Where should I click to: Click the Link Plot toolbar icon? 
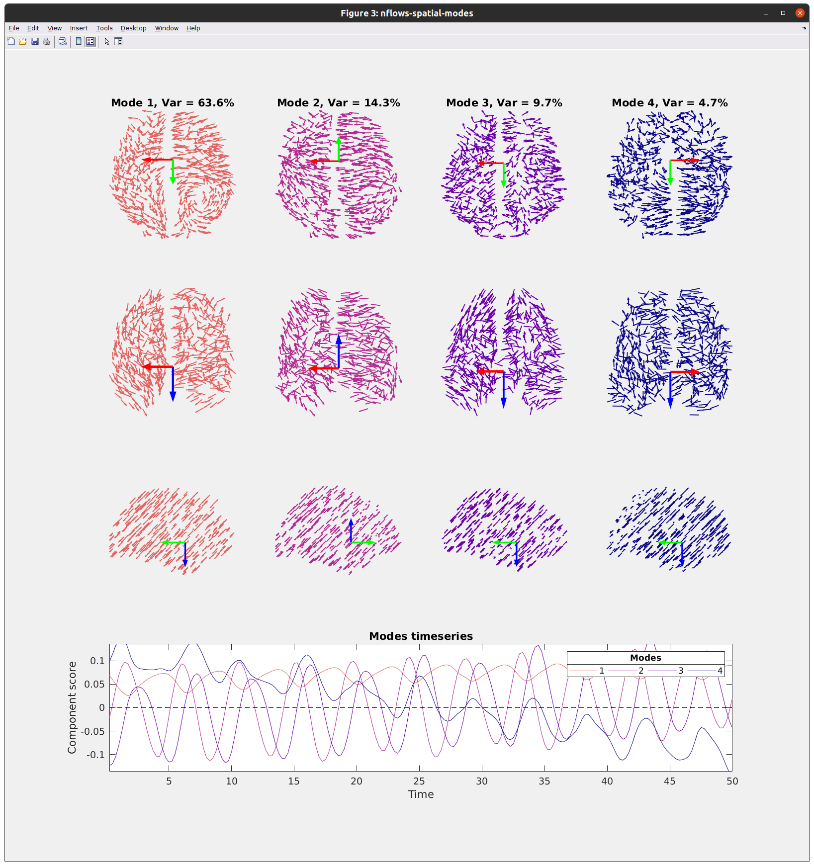click(x=63, y=42)
